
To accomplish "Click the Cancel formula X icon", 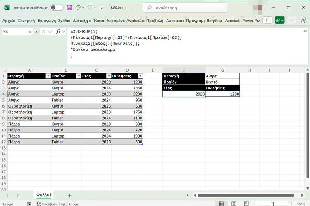I will pyautogui.click(x=43, y=32).
